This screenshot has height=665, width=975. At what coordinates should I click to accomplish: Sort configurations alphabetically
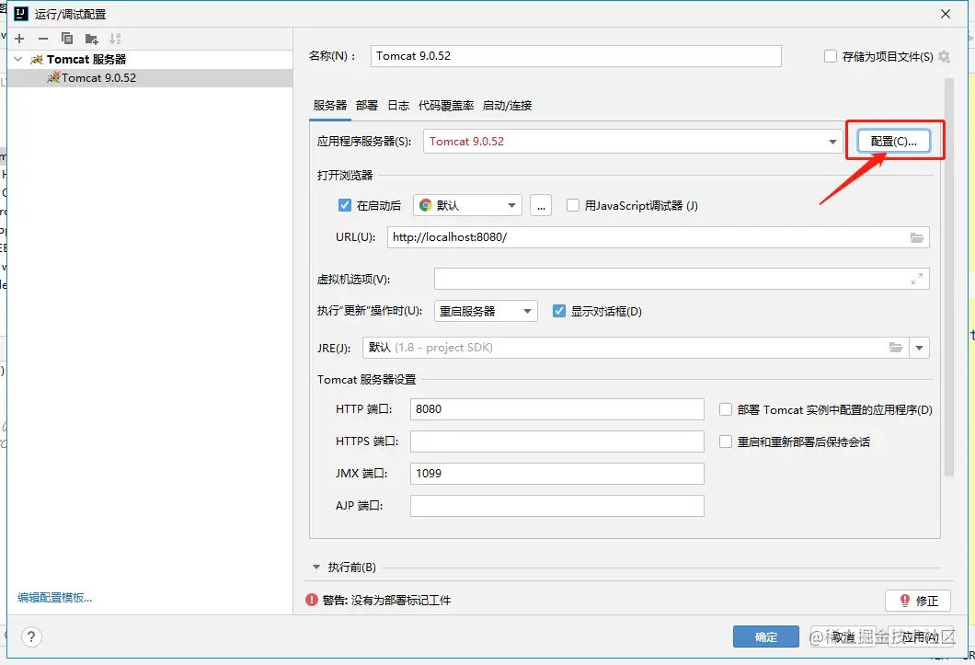[x=115, y=39]
